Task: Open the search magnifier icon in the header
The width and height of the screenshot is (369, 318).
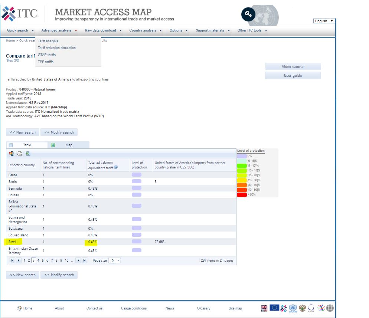Action: (248, 14)
